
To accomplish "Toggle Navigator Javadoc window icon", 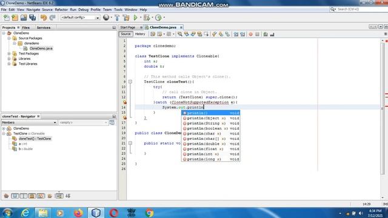I will pyautogui.click(x=112, y=122).
